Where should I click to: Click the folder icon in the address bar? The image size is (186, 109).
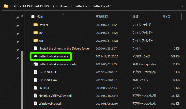6,6
